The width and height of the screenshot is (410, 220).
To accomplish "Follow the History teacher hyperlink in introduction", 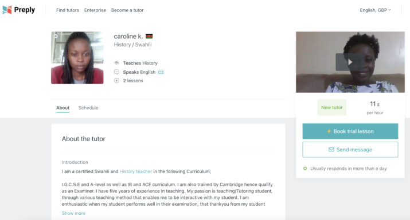I will [x=136, y=171].
